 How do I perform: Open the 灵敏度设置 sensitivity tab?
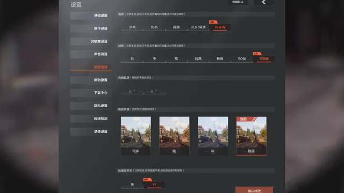91,41
